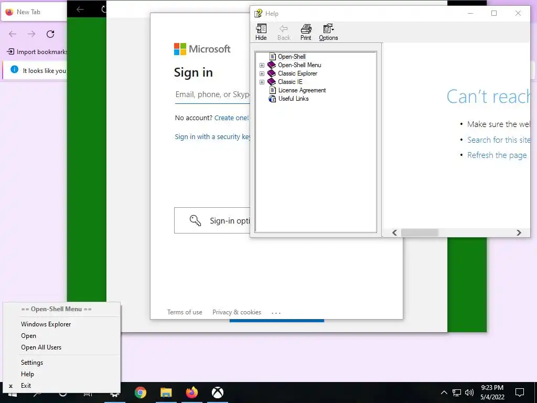Select the Classic Explorer book entry
The width and height of the screenshot is (537, 403).
tap(297, 73)
